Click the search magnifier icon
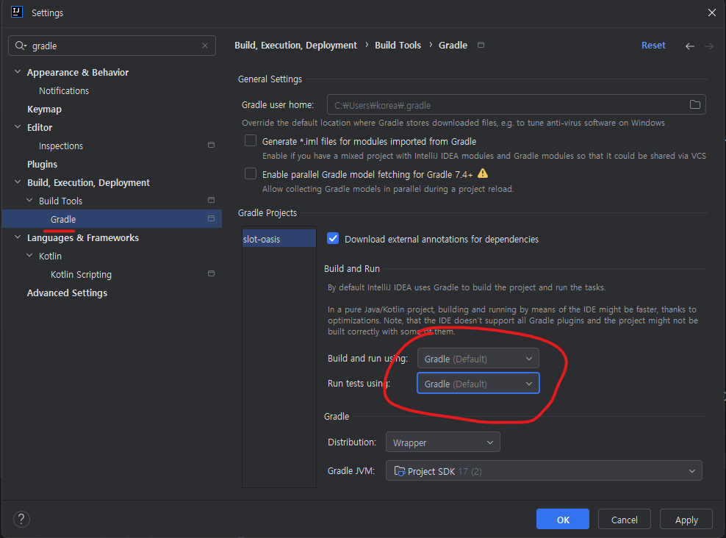Viewport: 726px width, 538px height. pyautogui.click(x=21, y=46)
